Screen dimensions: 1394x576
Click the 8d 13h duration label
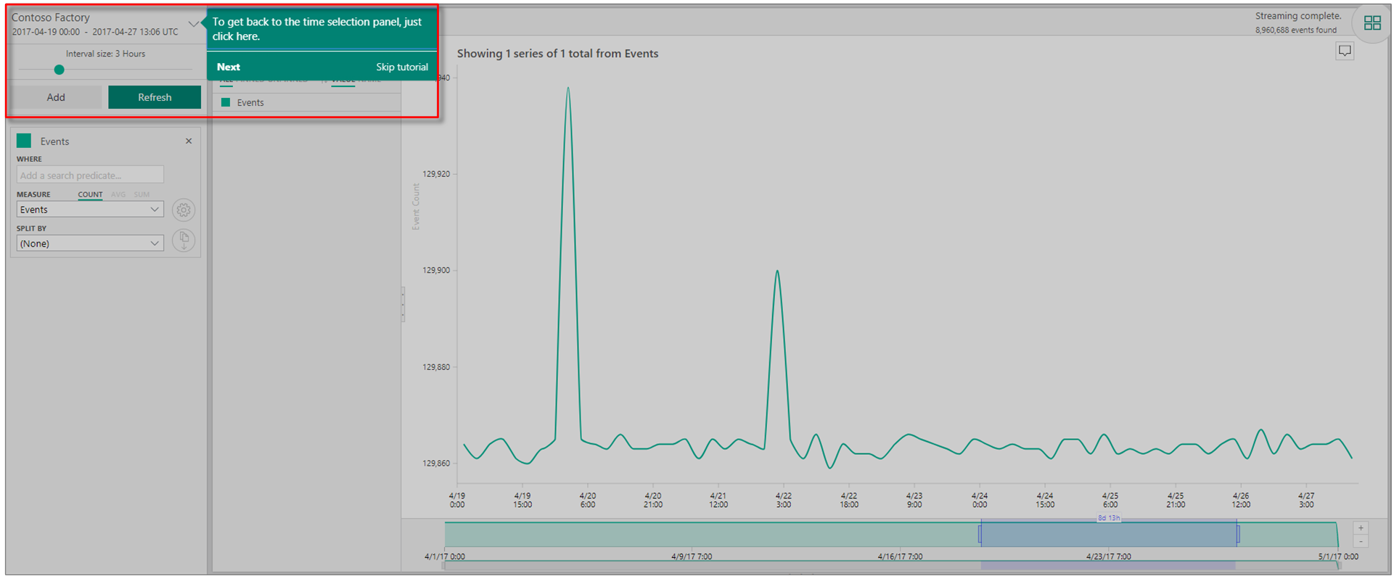1109,518
